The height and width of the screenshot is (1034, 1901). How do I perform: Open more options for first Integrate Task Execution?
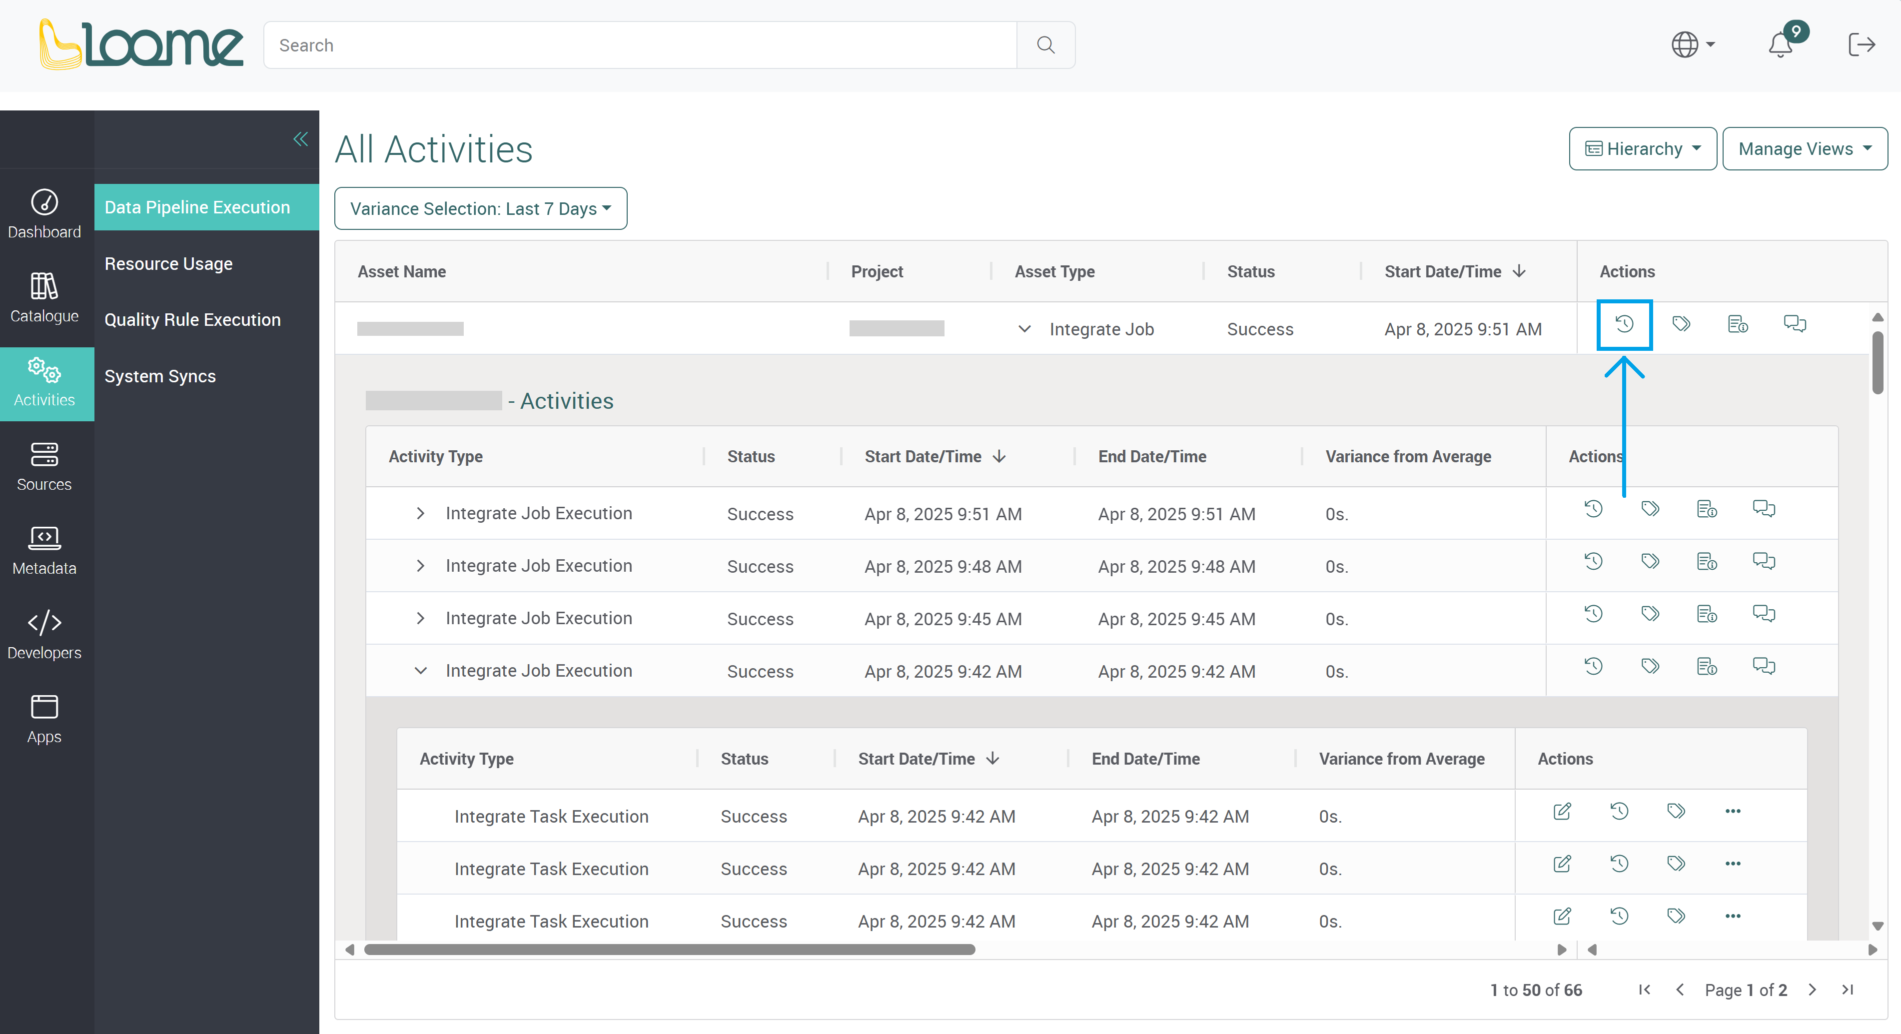pos(1733,811)
